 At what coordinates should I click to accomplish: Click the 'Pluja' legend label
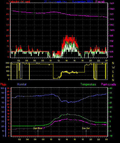(x=3, y=84)
